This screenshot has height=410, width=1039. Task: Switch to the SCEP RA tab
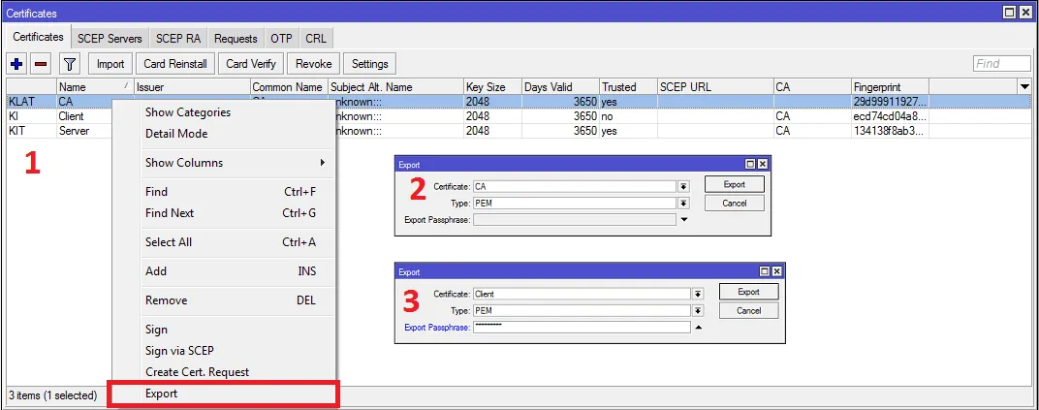point(178,39)
